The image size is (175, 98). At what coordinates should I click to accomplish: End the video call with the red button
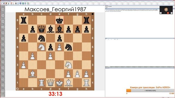[168, 13]
